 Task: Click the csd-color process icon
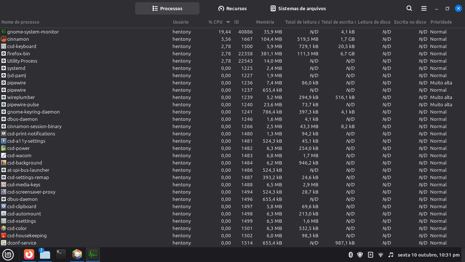(x=4, y=228)
